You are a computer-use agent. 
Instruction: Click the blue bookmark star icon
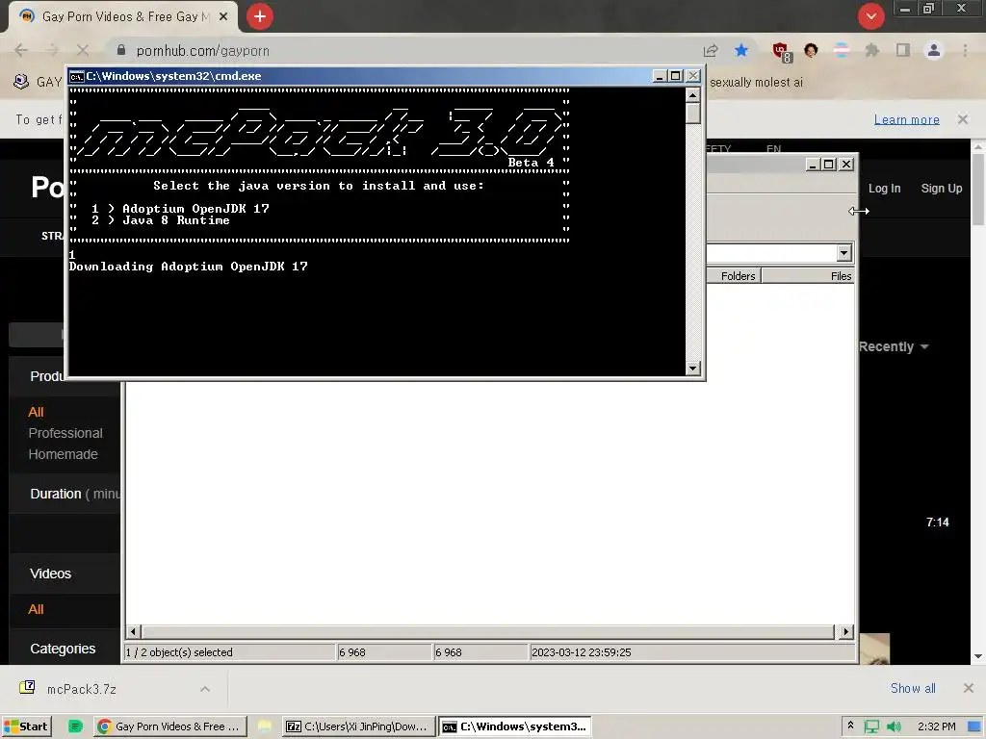741,50
